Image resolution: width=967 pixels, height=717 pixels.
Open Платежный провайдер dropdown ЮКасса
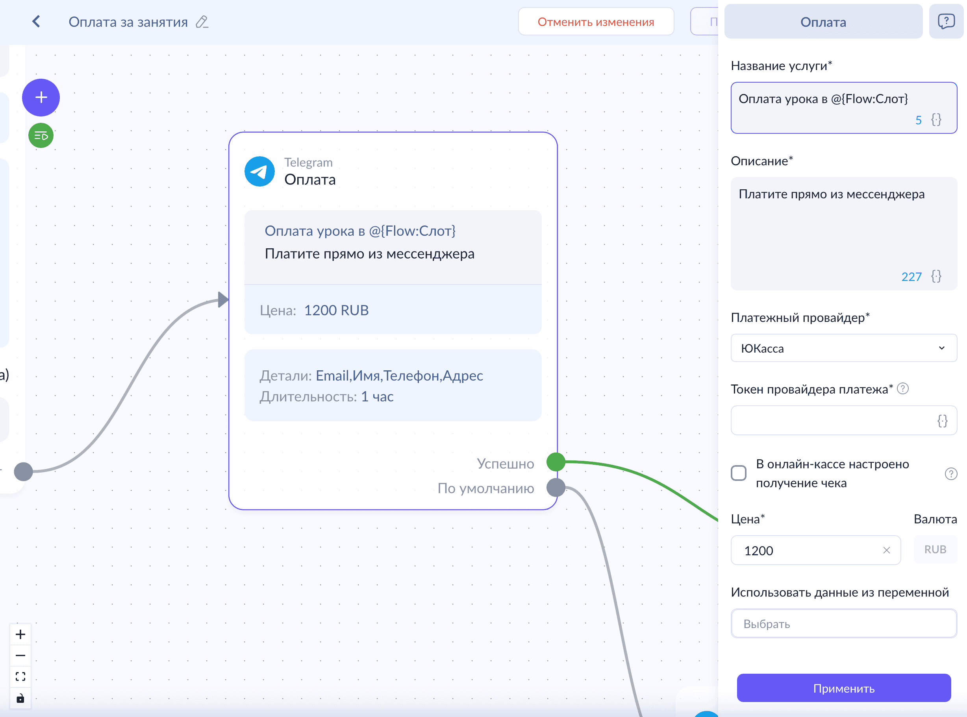(x=844, y=348)
